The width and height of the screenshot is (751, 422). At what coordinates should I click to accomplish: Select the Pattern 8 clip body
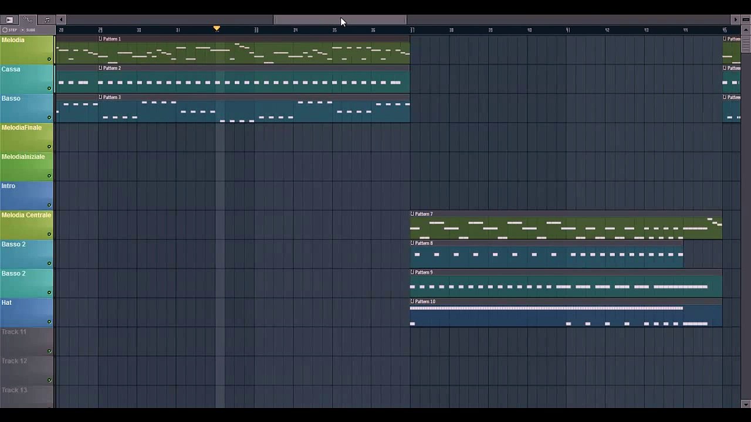(x=547, y=257)
